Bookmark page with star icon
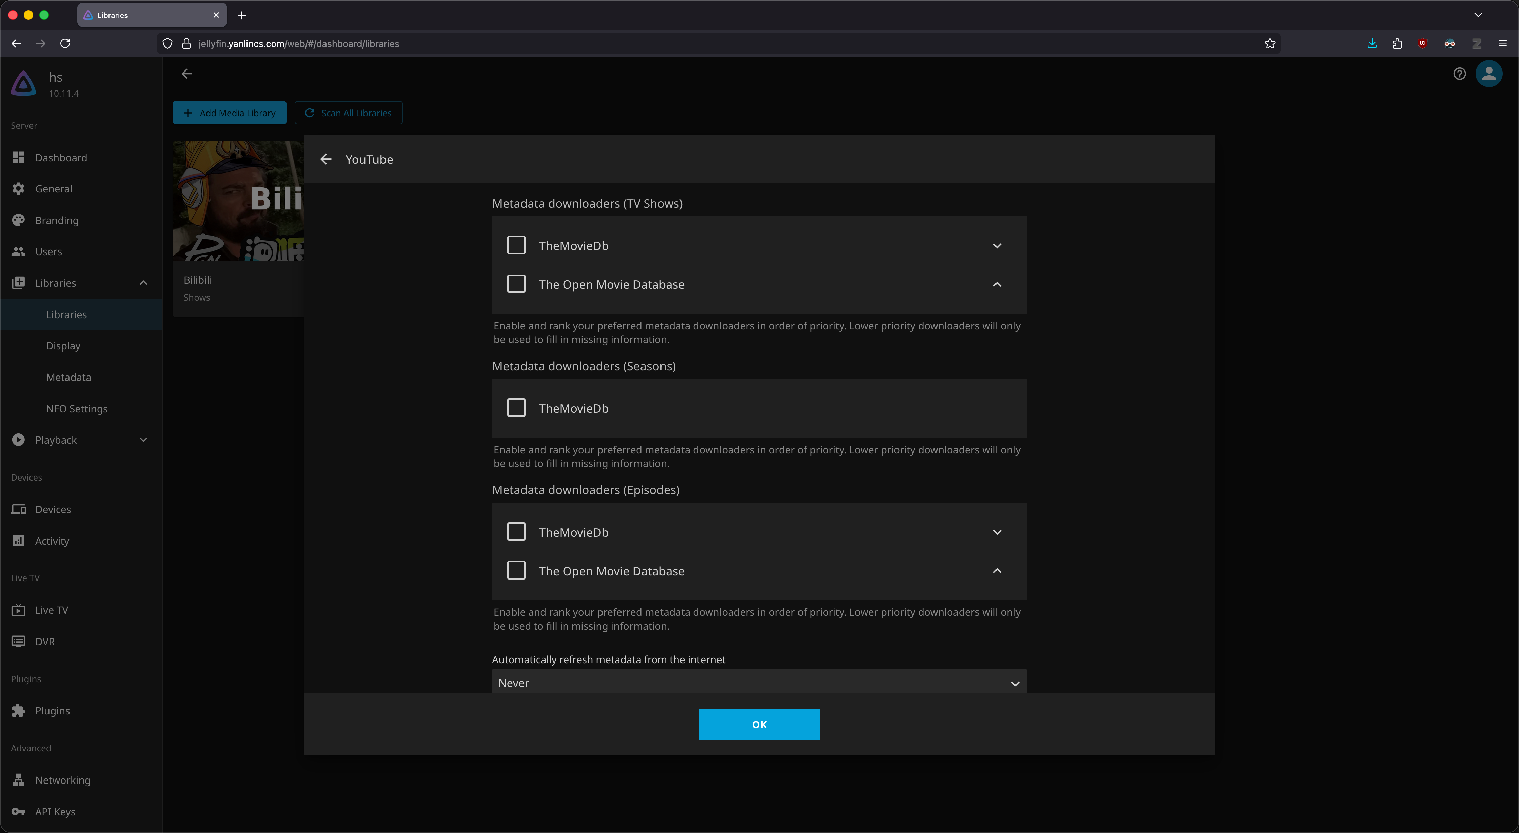Screen dimensions: 1519x833 pos(1269,44)
